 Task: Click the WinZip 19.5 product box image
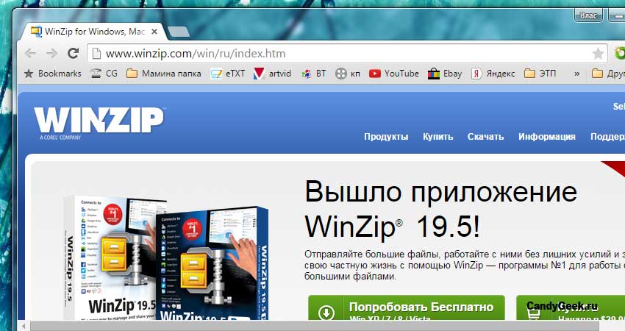[166, 257]
